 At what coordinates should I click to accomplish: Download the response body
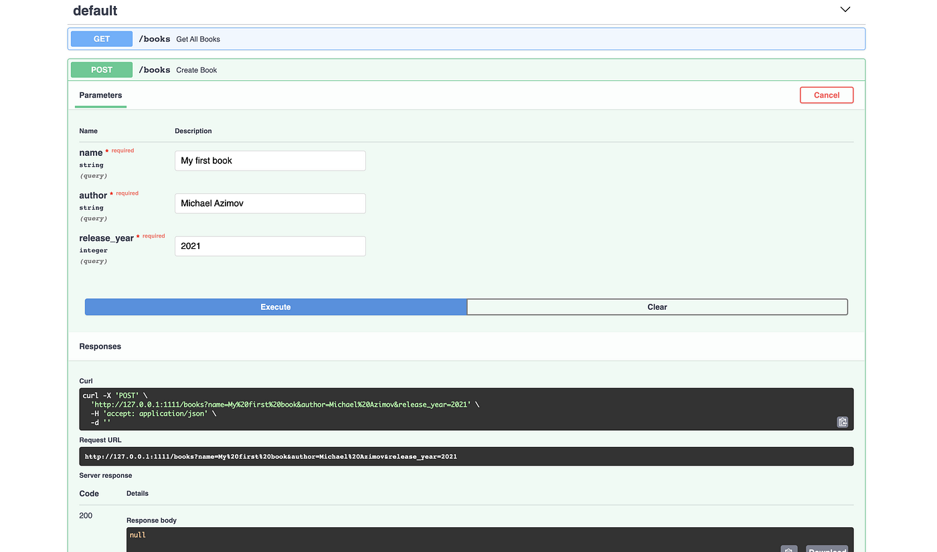[x=827, y=549]
